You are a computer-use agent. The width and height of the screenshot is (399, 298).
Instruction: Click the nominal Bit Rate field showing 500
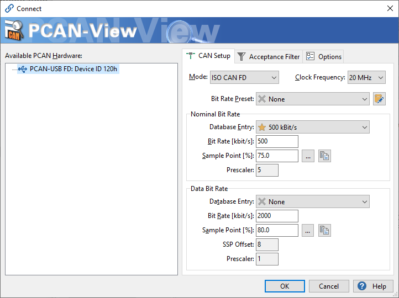pyautogui.click(x=277, y=141)
